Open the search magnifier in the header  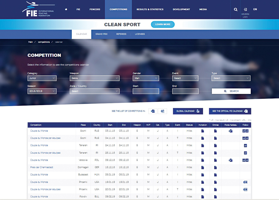click(x=236, y=9)
